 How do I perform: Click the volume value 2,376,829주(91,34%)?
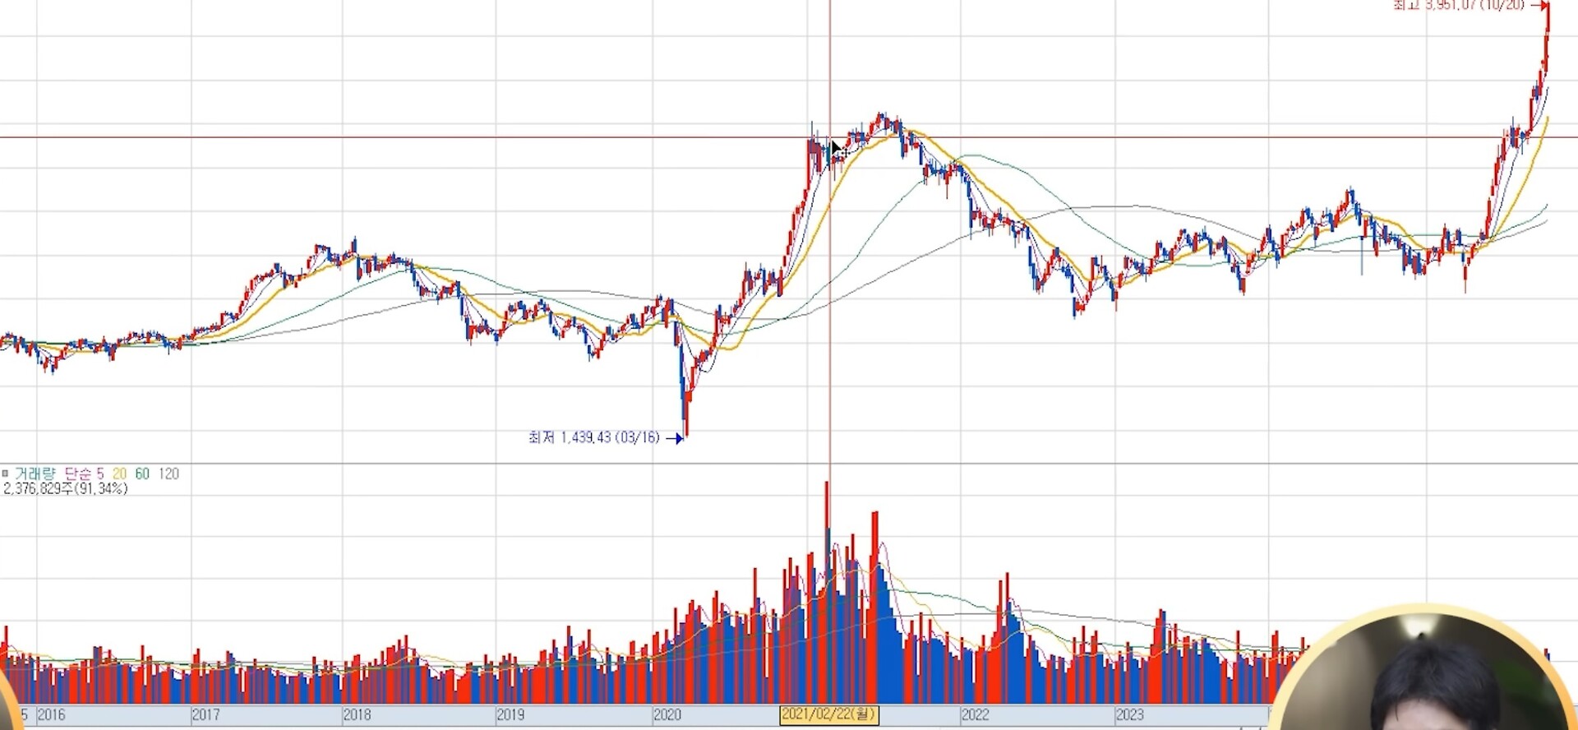click(x=66, y=489)
